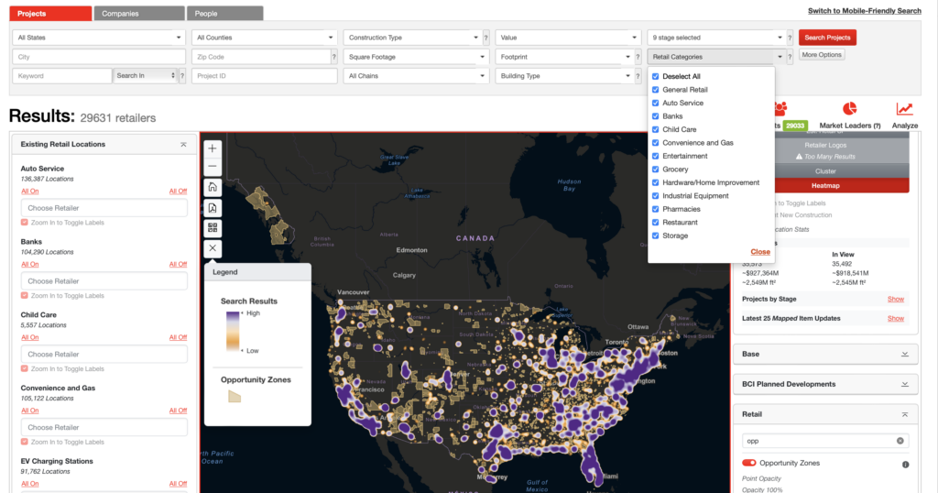Clear the 'opp' search text in Retail
The width and height of the screenshot is (938, 493).
coord(900,441)
